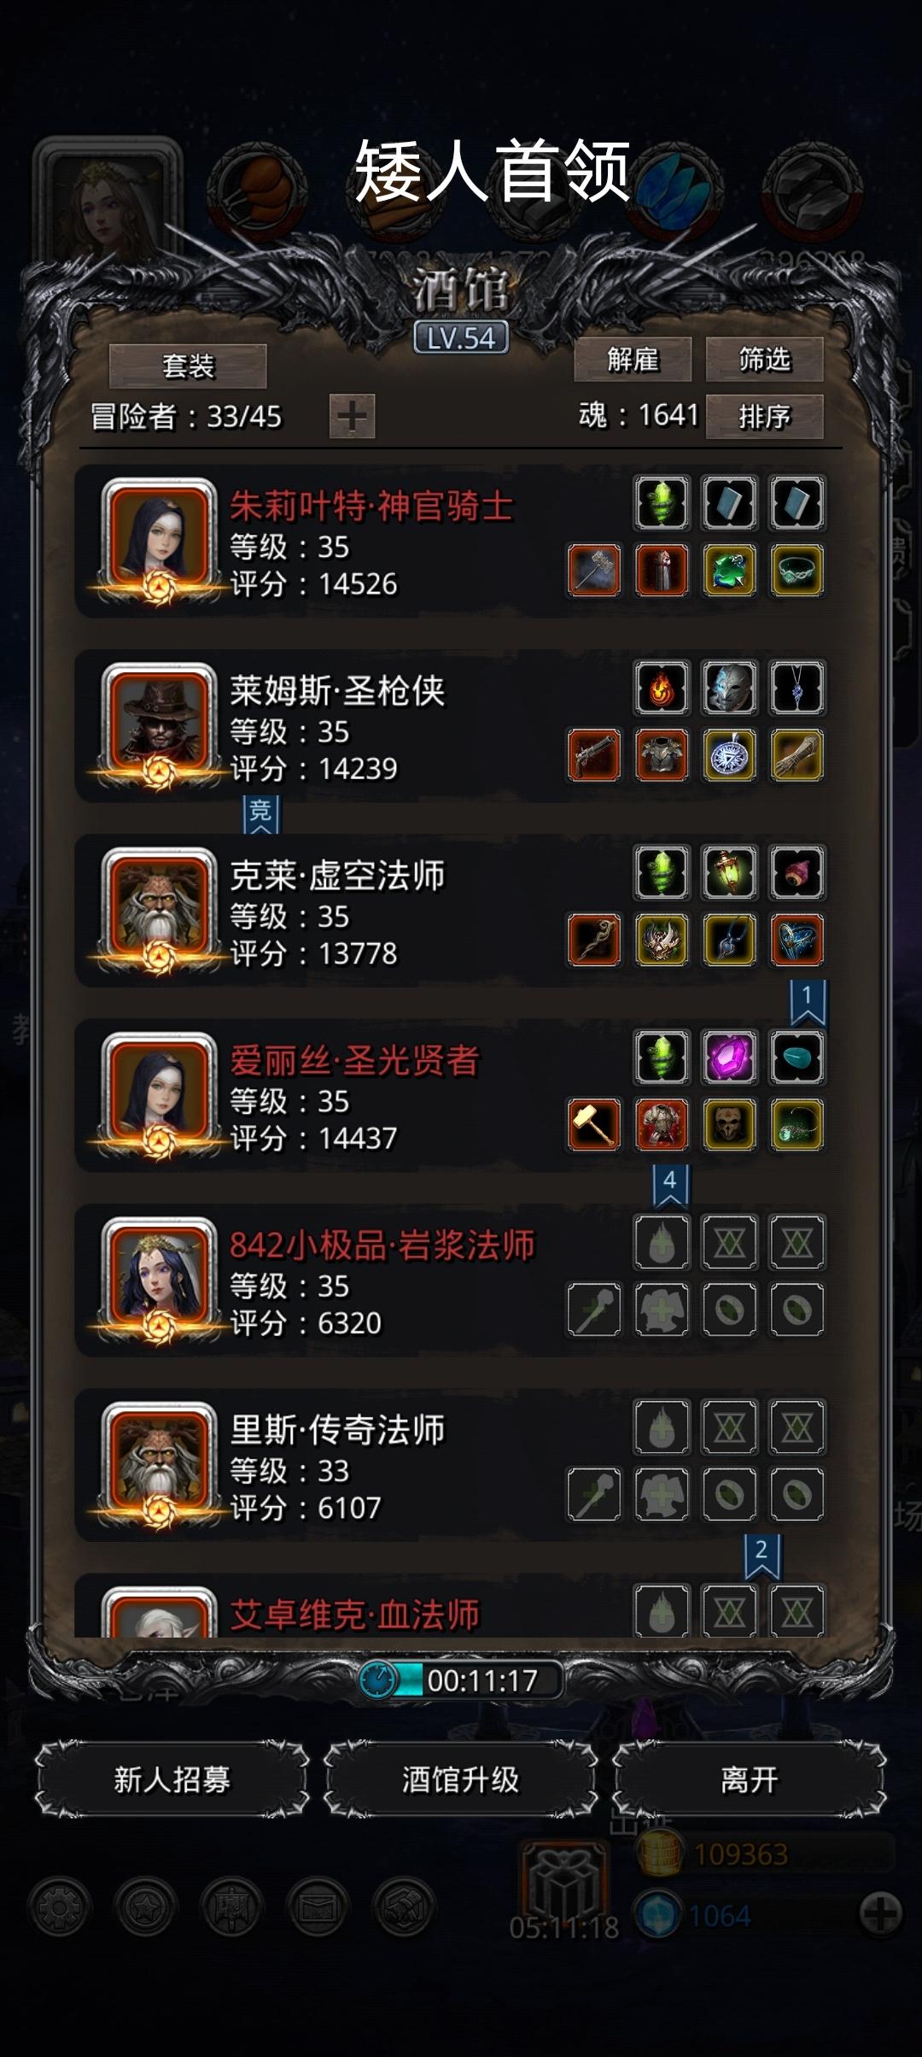Click the plus icon beside adventurer count
Image resolution: width=922 pixels, height=2057 pixels.
click(x=352, y=416)
